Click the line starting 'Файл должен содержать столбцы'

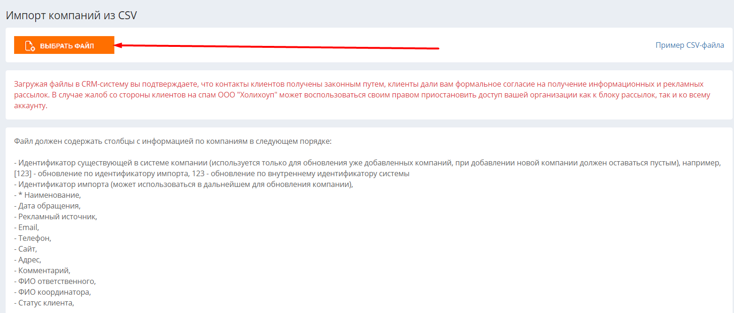173,141
